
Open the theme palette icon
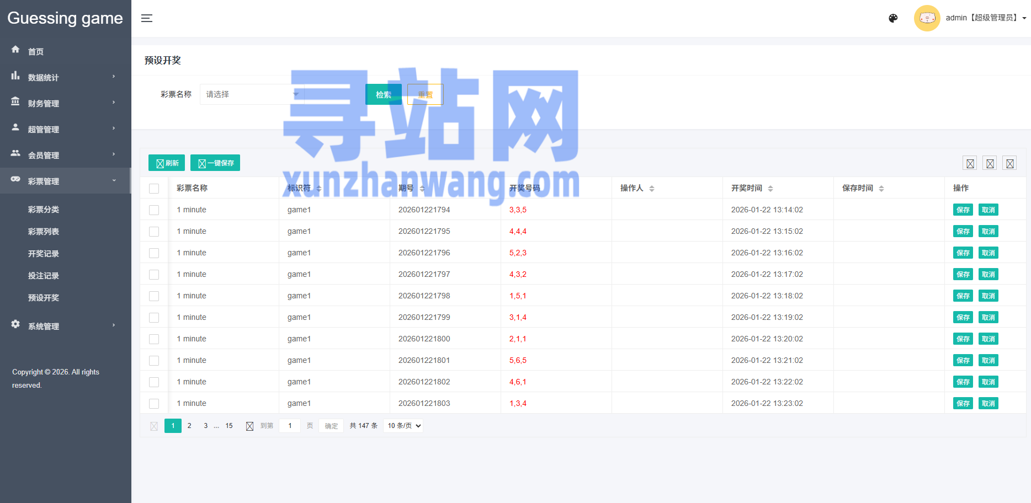click(x=893, y=18)
